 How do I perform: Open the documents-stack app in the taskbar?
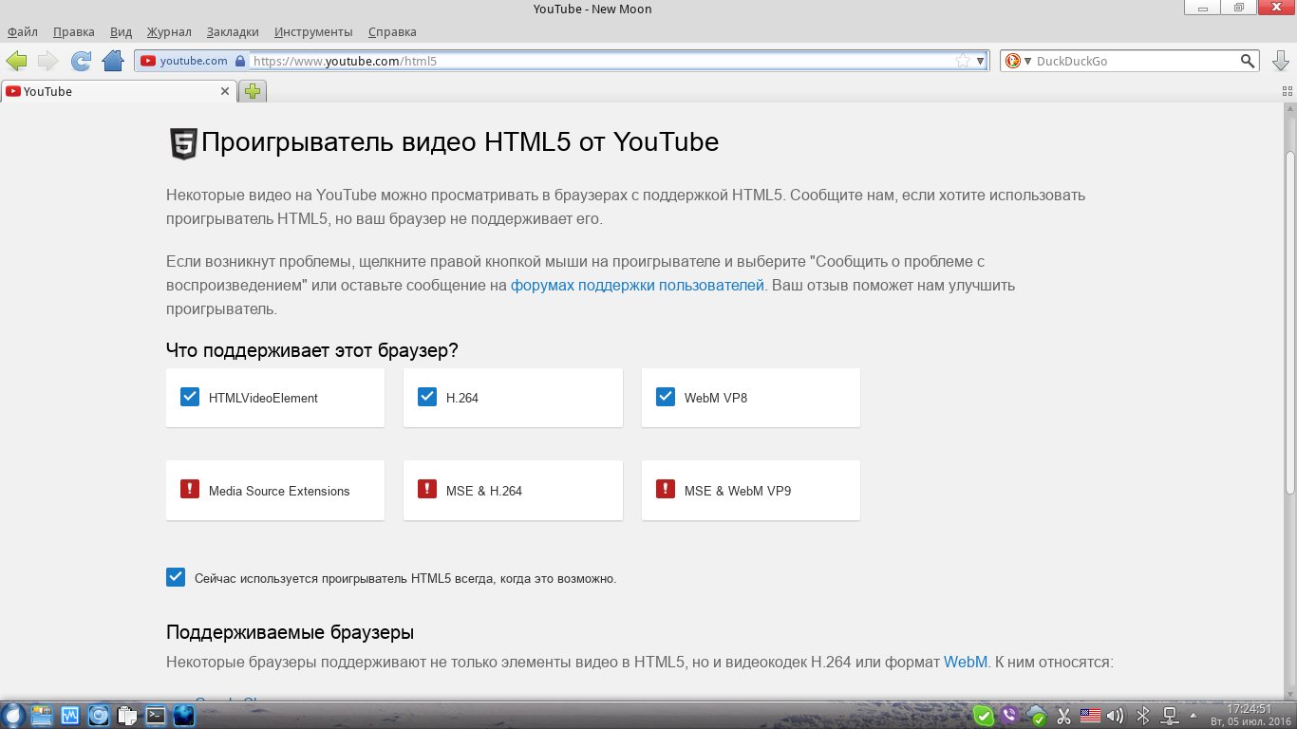pos(126,715)
